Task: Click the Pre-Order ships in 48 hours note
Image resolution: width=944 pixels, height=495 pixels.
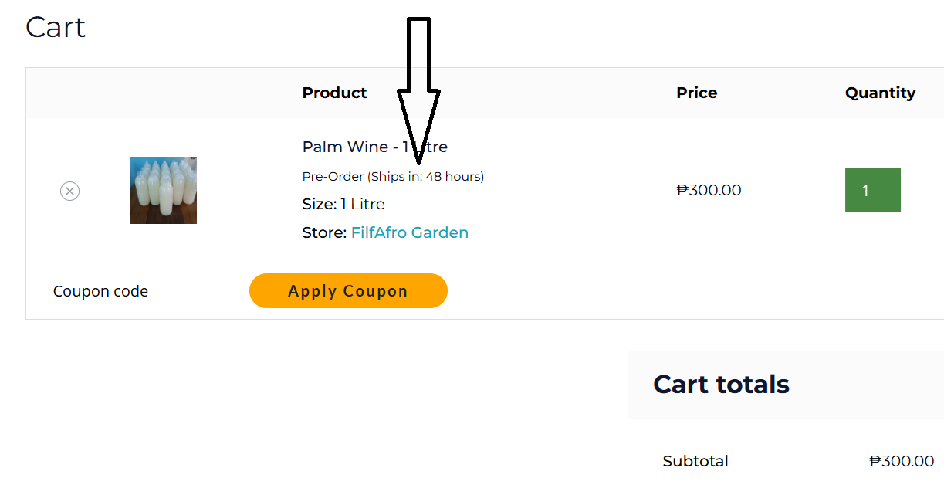Action: click(x=393, y=176)
